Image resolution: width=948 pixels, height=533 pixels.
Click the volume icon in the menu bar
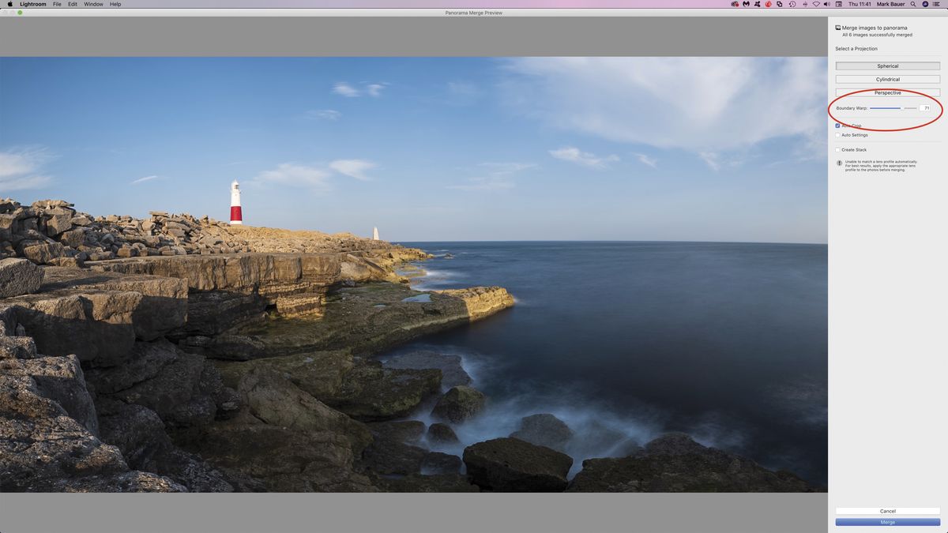[x=826, y=4]
